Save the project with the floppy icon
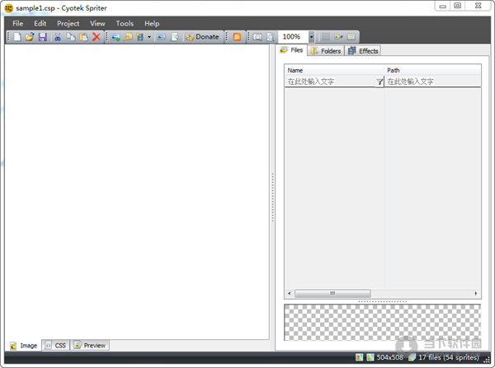The image size is (495, 368). coord(42,37)
